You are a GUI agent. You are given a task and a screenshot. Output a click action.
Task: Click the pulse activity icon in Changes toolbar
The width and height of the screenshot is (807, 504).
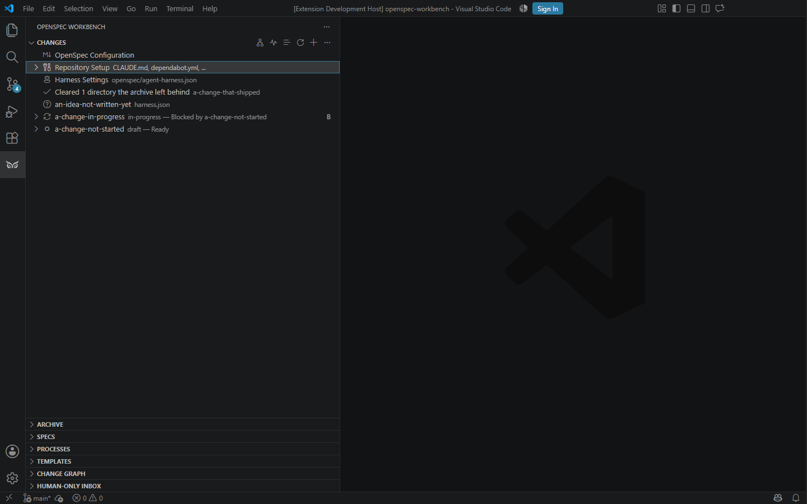pyautogui.click(x=273, y=43)
